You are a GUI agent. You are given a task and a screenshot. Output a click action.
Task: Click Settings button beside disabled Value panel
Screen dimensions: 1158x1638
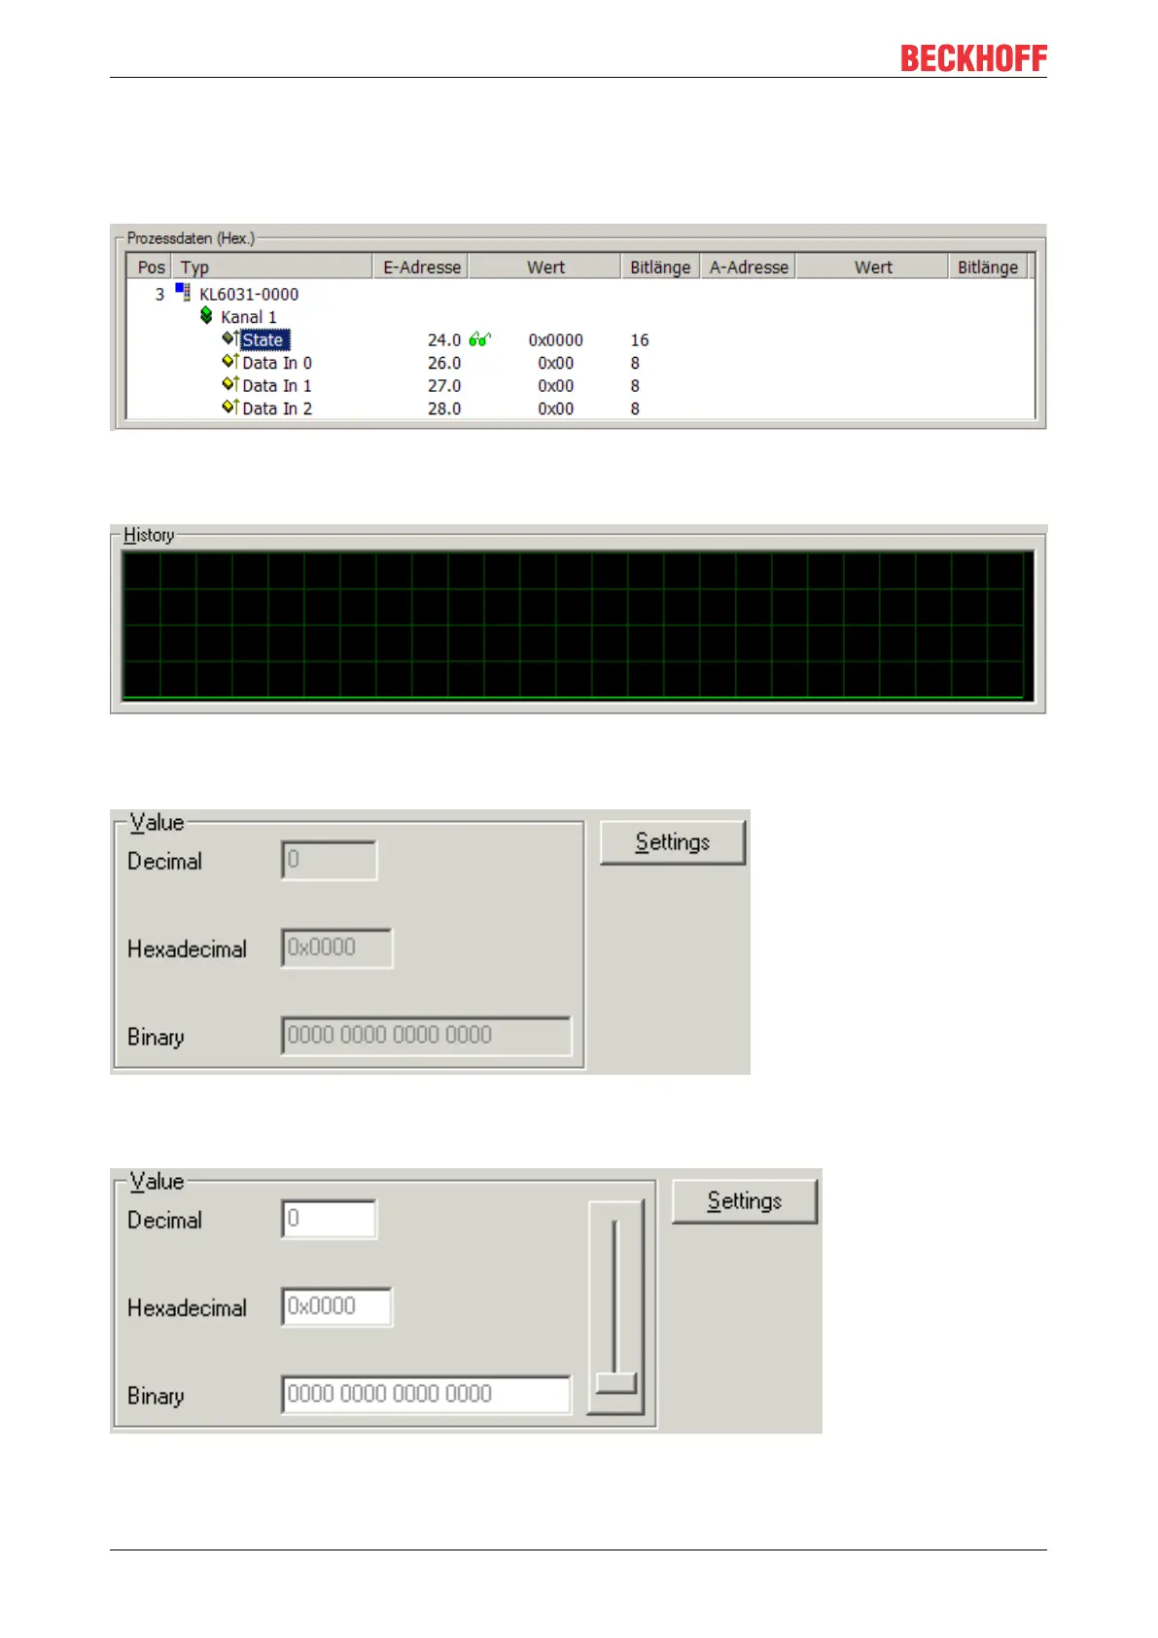click(673, 842)
